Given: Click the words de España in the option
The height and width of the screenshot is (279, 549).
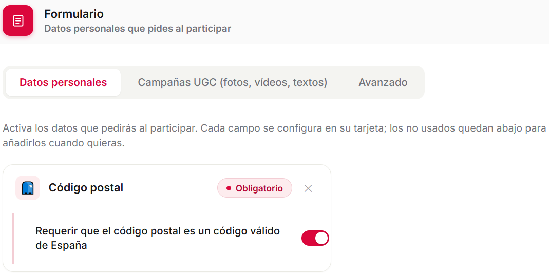Looking at the screenshot, I should (61, 246).
